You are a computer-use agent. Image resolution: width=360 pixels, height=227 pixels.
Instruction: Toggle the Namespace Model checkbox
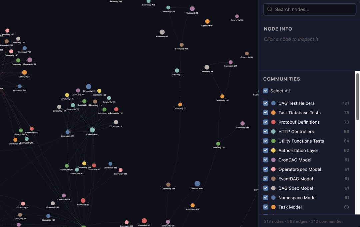tap(266, 197)
